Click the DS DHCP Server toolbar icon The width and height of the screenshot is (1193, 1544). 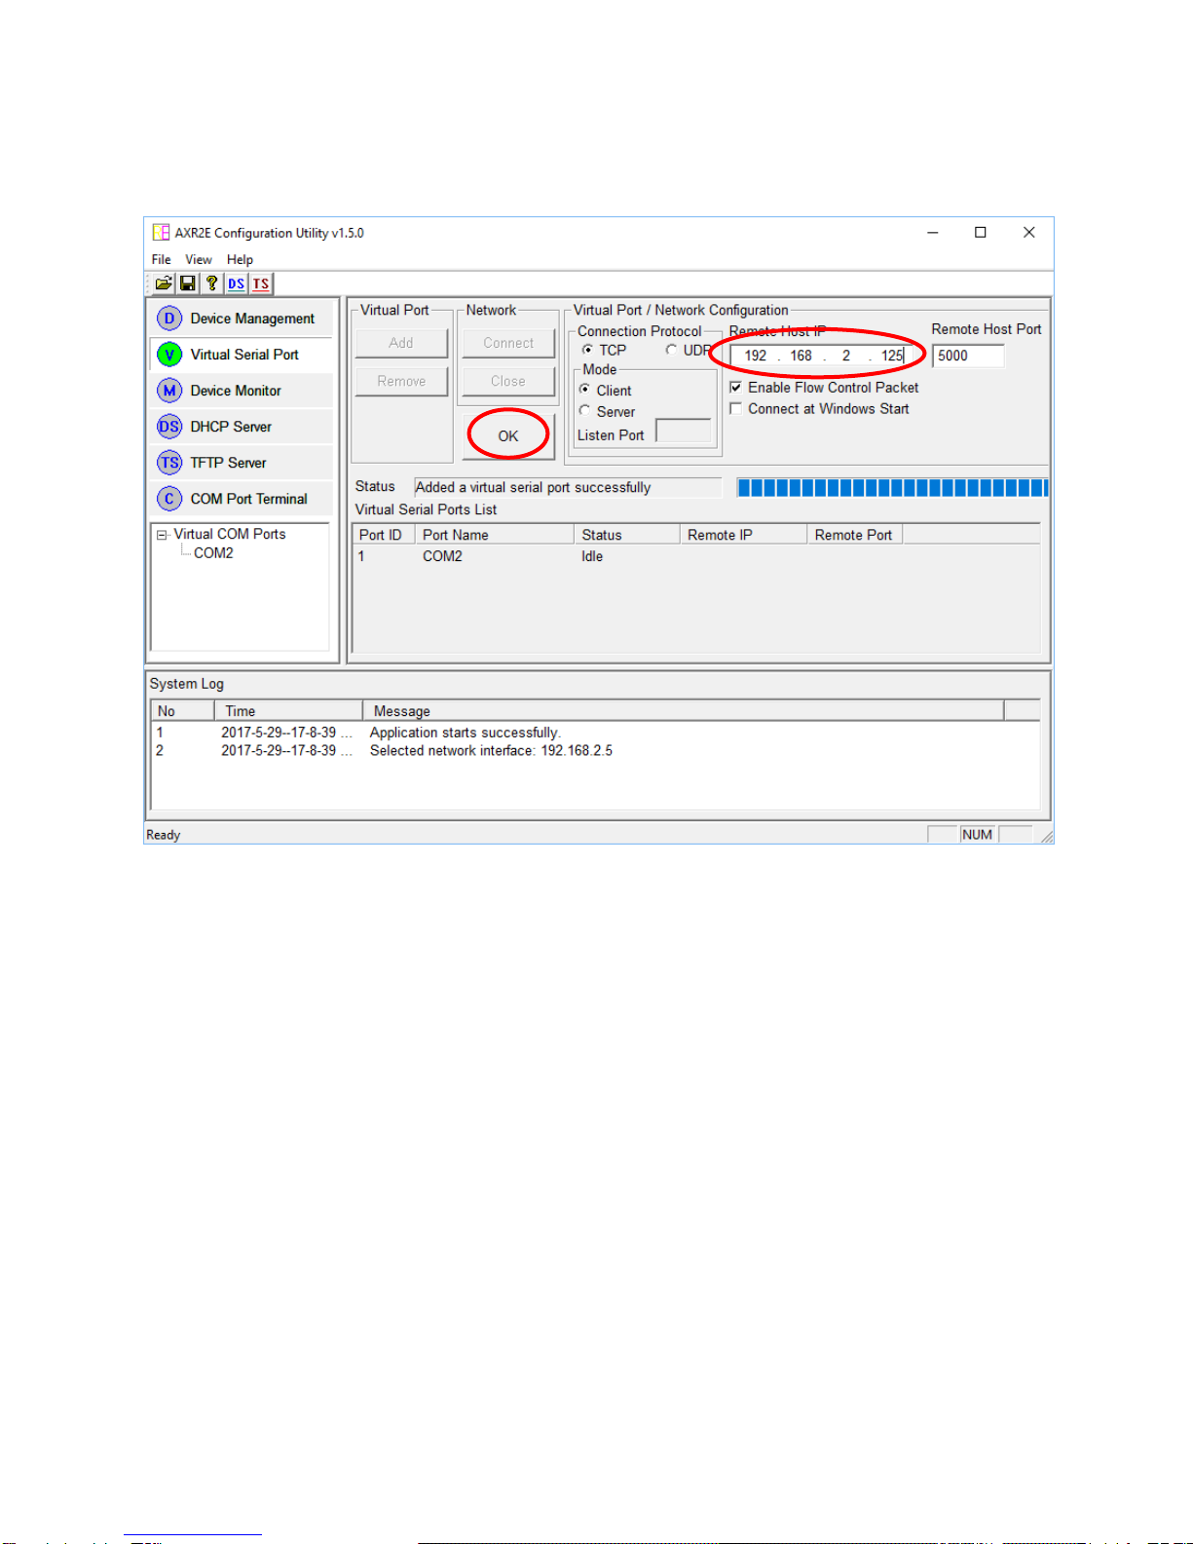tap(236, 283)
